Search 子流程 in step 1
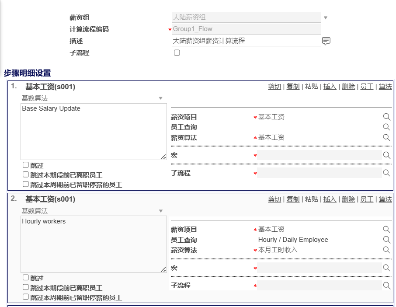396x307 pixels. click(x=386, y=173)
